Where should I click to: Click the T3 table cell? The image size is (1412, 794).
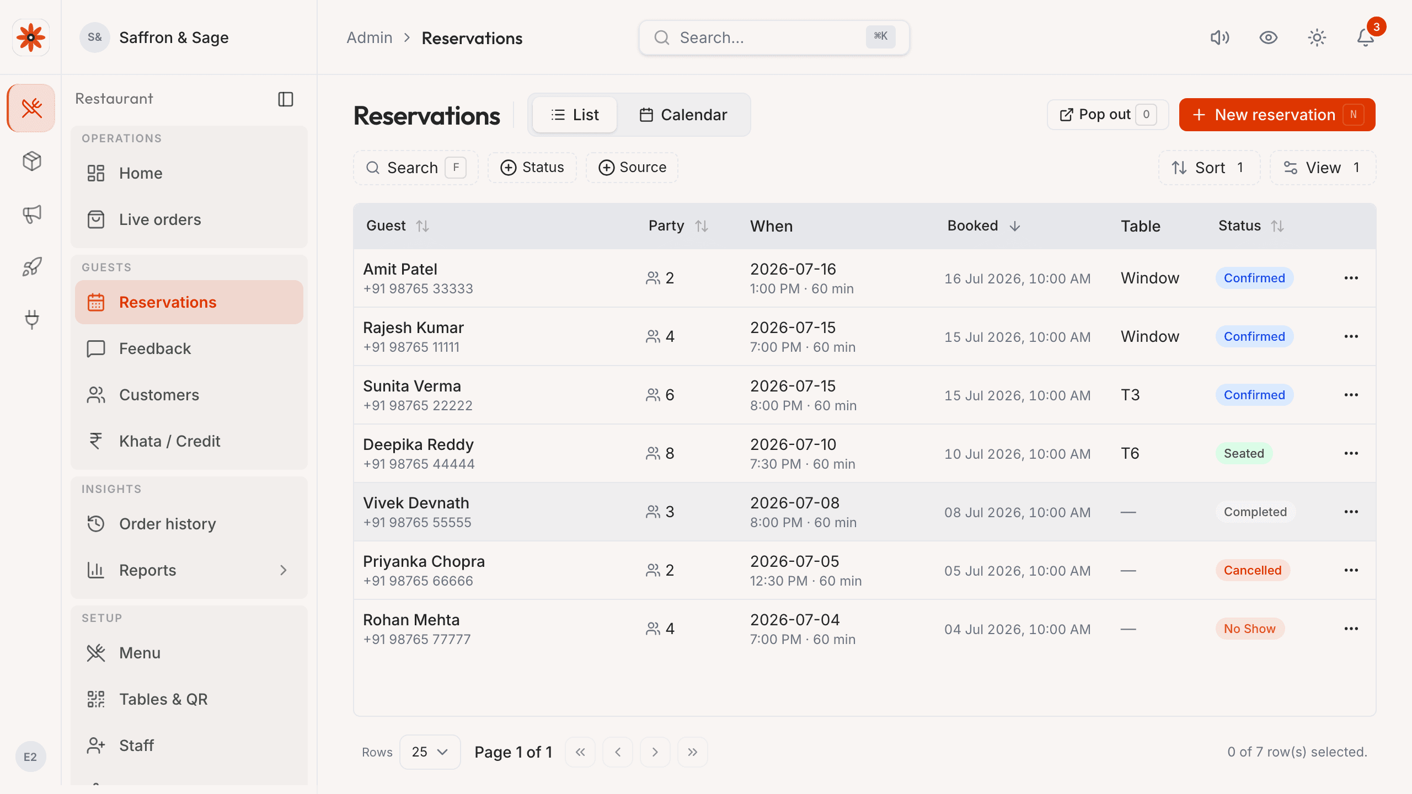[1130, 395]
